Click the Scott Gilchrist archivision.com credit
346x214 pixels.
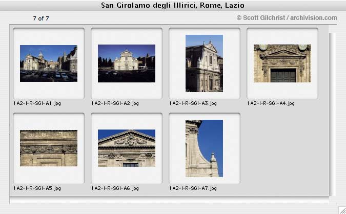(287, 18)
